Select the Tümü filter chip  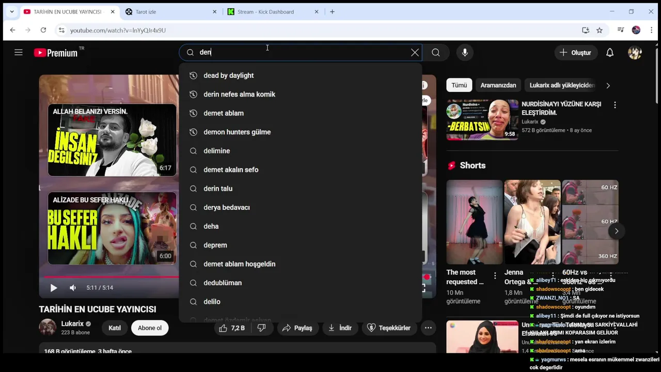tap(459, 85)
